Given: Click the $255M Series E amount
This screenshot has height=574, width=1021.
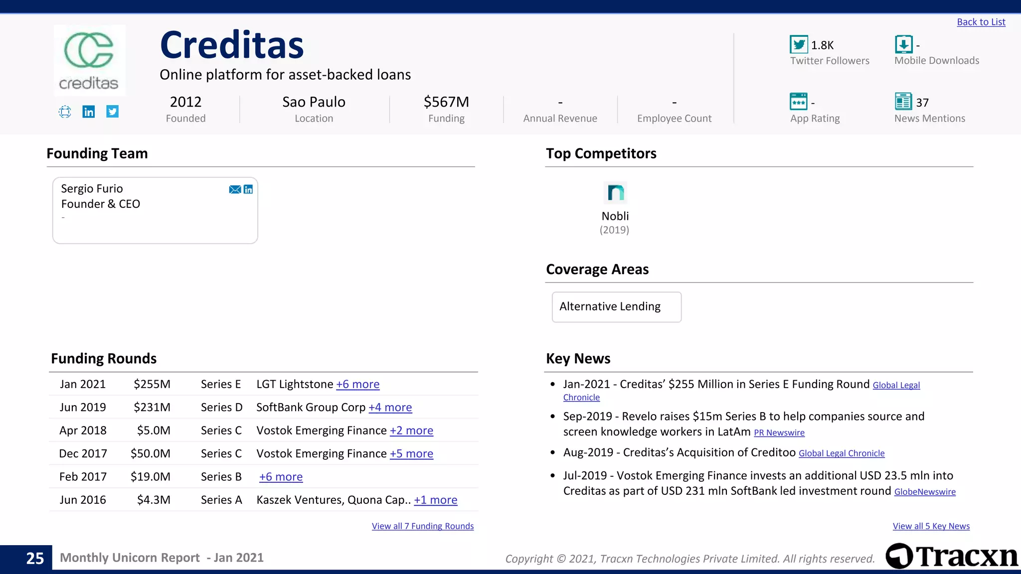Looking at the screenshot, I should point(152,384).
